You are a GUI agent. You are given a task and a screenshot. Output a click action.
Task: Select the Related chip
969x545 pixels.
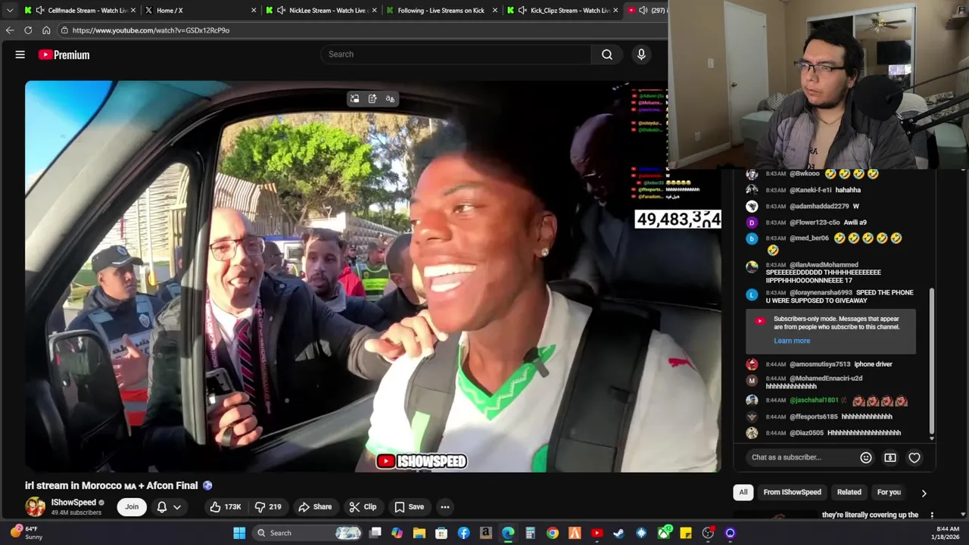[849, 492]
